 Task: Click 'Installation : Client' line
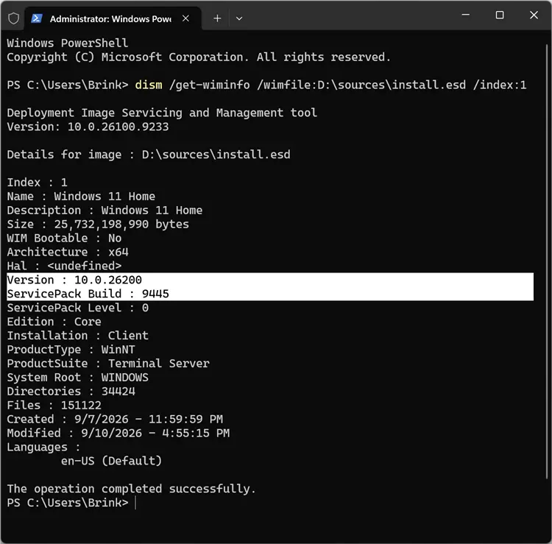click(x=77, y=336)
